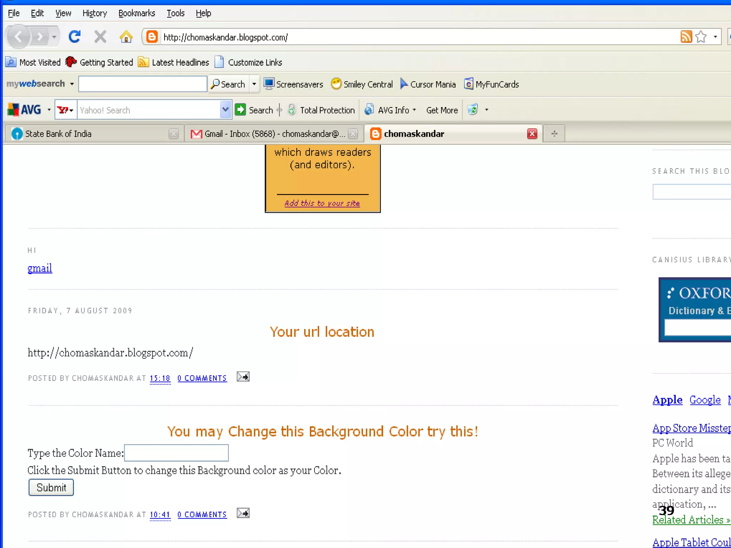Click the 'Add this to your site' link
Image resolution: width=731 pixels, height=548 pixels.
[322, 203]
